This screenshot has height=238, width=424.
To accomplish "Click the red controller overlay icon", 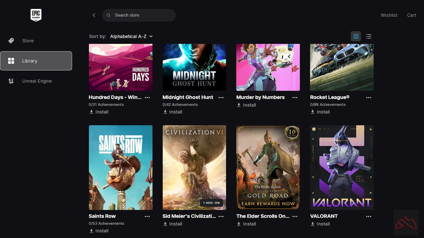I will point(406,223).
